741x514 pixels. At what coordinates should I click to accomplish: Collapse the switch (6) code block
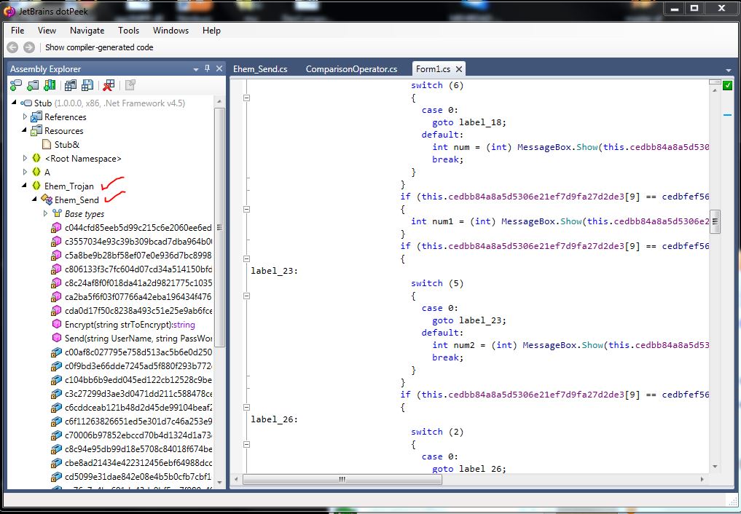click(246, 98)
